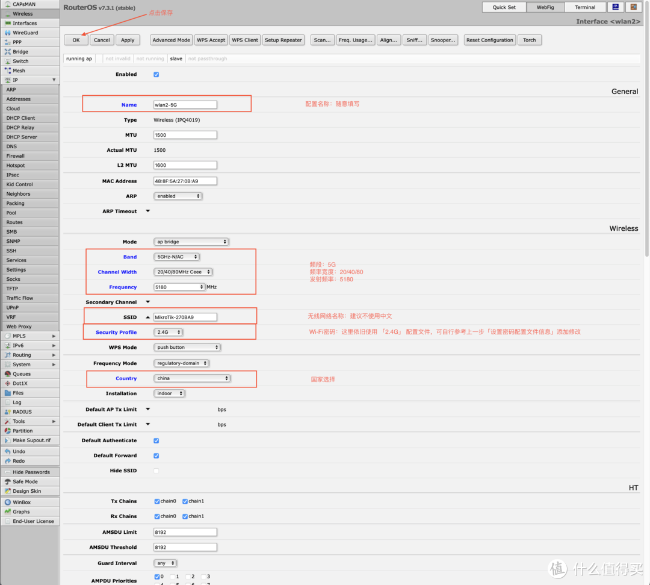
Task: Expand the ARP Timeout field arrow
Action: coord(148,211)
